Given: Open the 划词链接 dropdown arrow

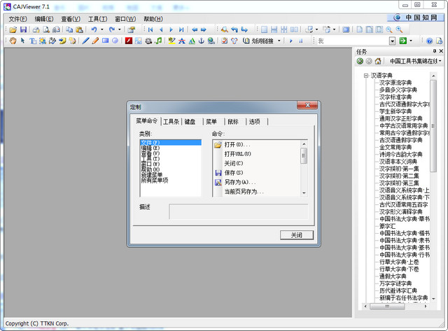Looking at the screenshot, I should pos(279,41).
